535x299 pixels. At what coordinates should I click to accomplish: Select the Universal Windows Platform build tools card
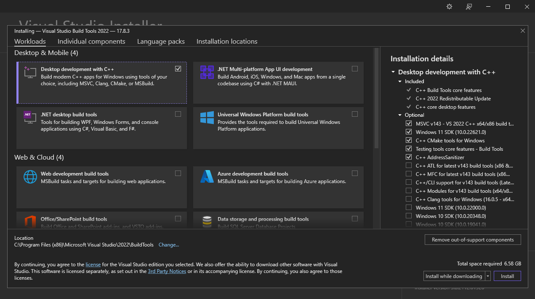pyautogui.click(x=278, y=128)
